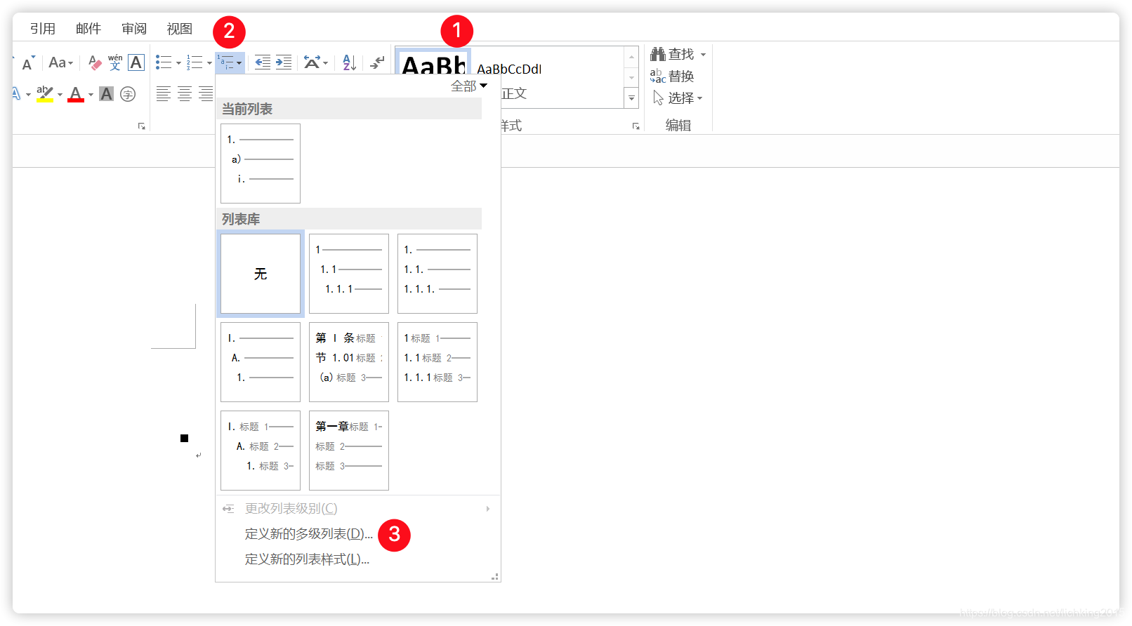The image size is (1132, 626).
Task: Open the Aa change case dropdown
Action: coord(60,62)
